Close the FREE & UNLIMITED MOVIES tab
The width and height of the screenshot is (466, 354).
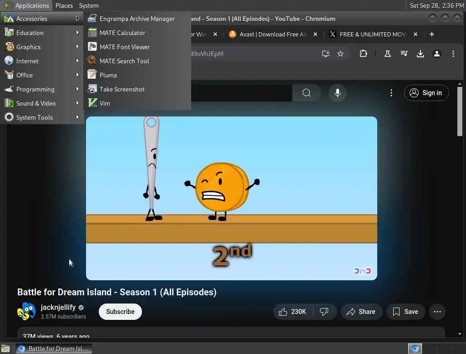tap(415, 35)
